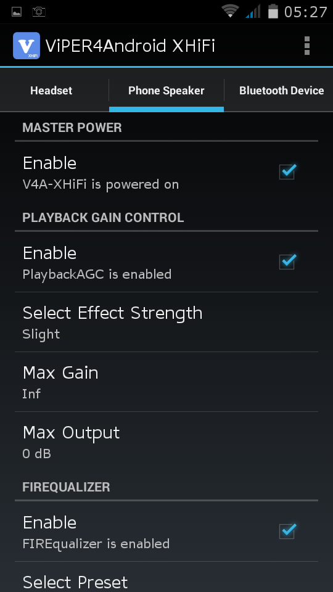Open the Select Effect Strength option
The image size is (333, 592).
[x=166, y=322]
